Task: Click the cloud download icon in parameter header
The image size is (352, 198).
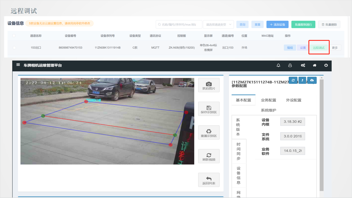Action: click(x=312, y=80)
